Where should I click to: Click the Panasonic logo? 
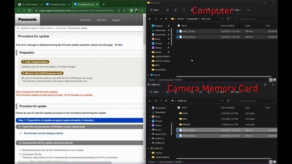click(27, 20)
